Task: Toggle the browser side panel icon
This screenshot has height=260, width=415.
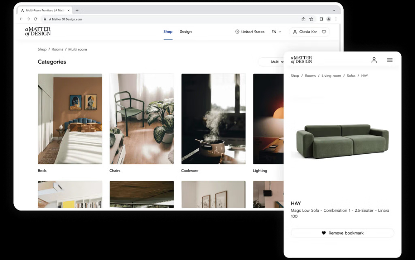Action: pos(321,19)
